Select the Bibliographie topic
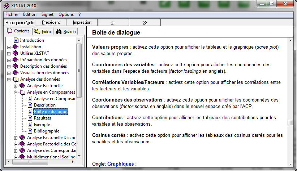 (x=47, y=131)
